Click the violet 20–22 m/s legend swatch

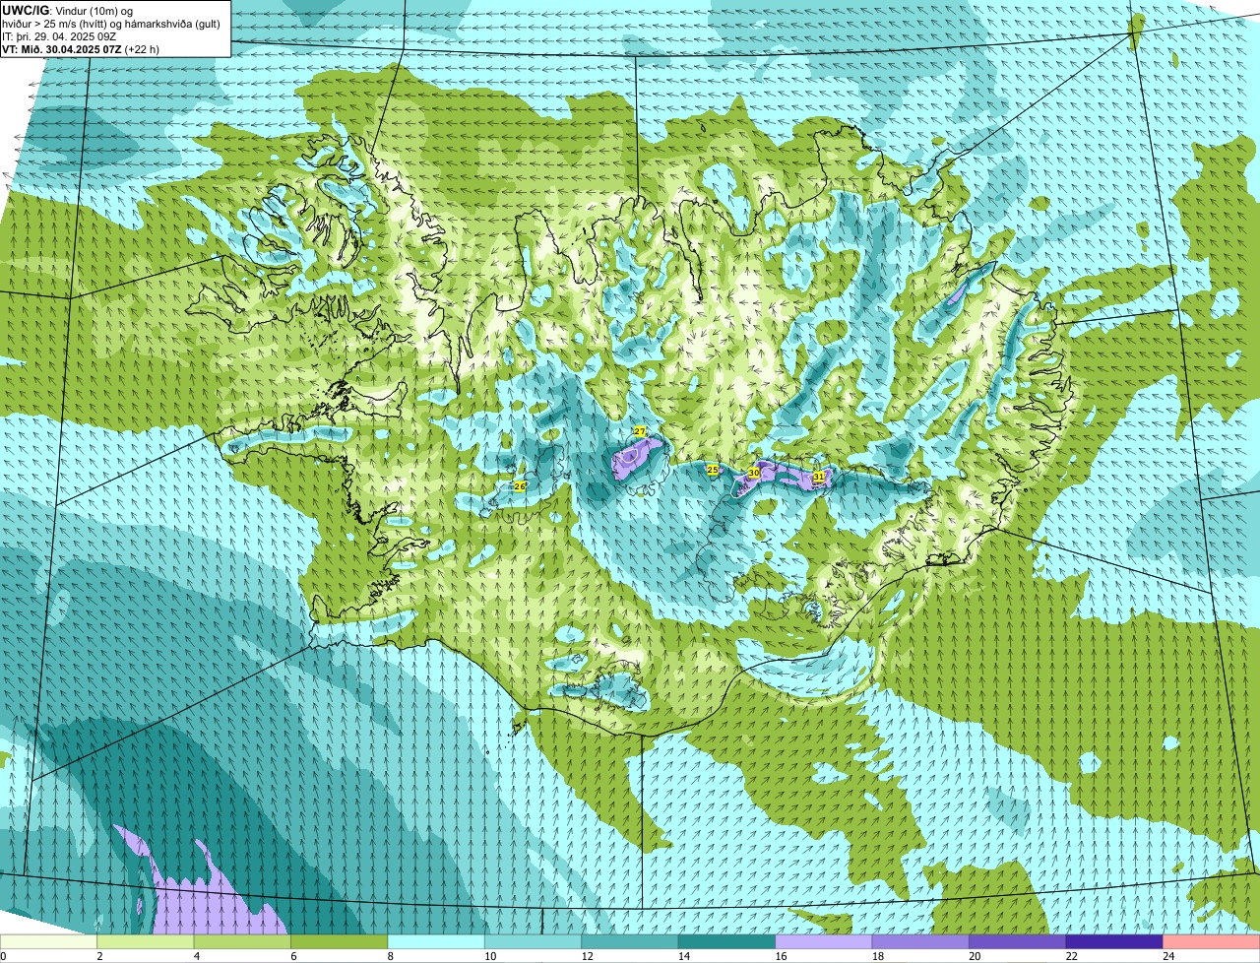coord(1018,942)
